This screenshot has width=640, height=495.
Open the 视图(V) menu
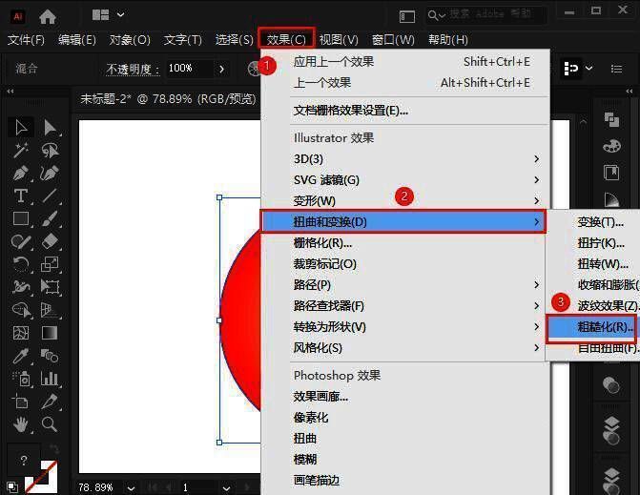click(339, 40)
